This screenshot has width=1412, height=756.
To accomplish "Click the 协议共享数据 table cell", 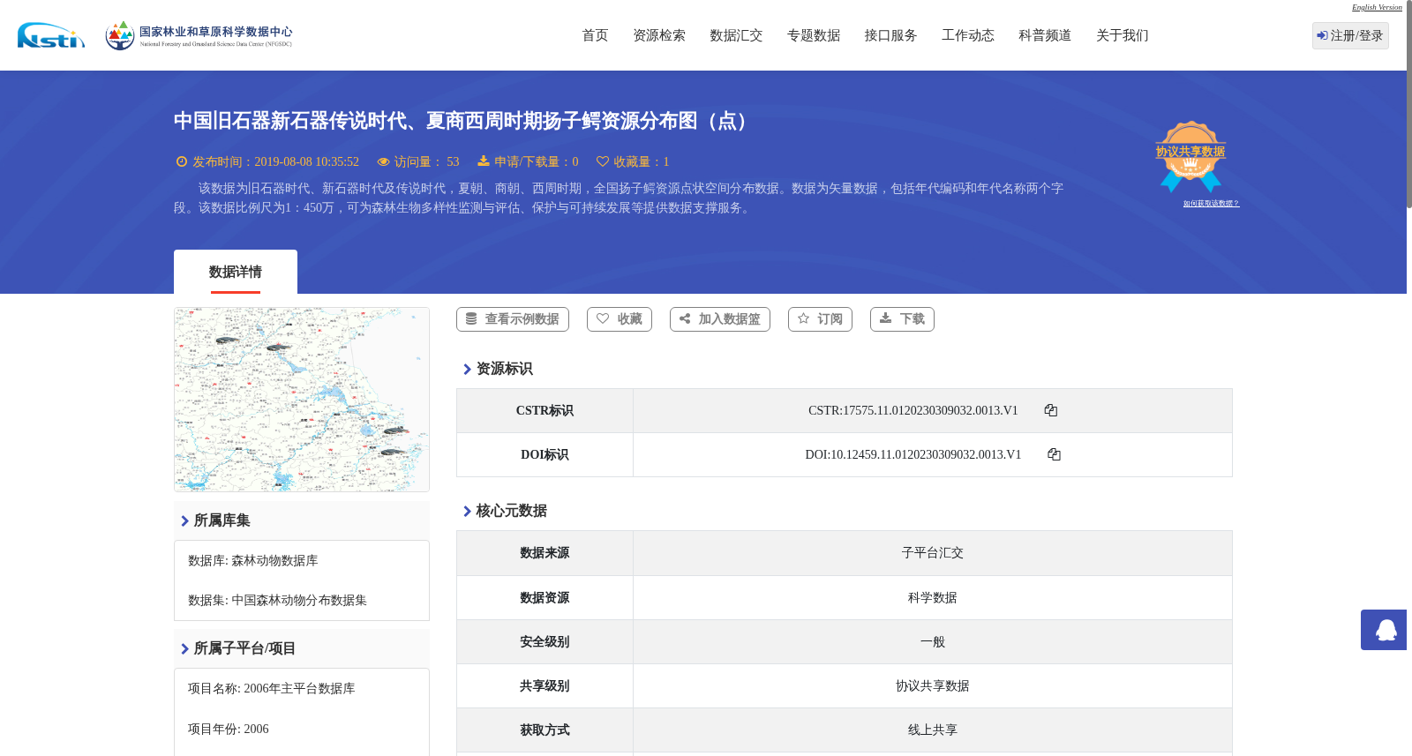I will click(933, 686).
